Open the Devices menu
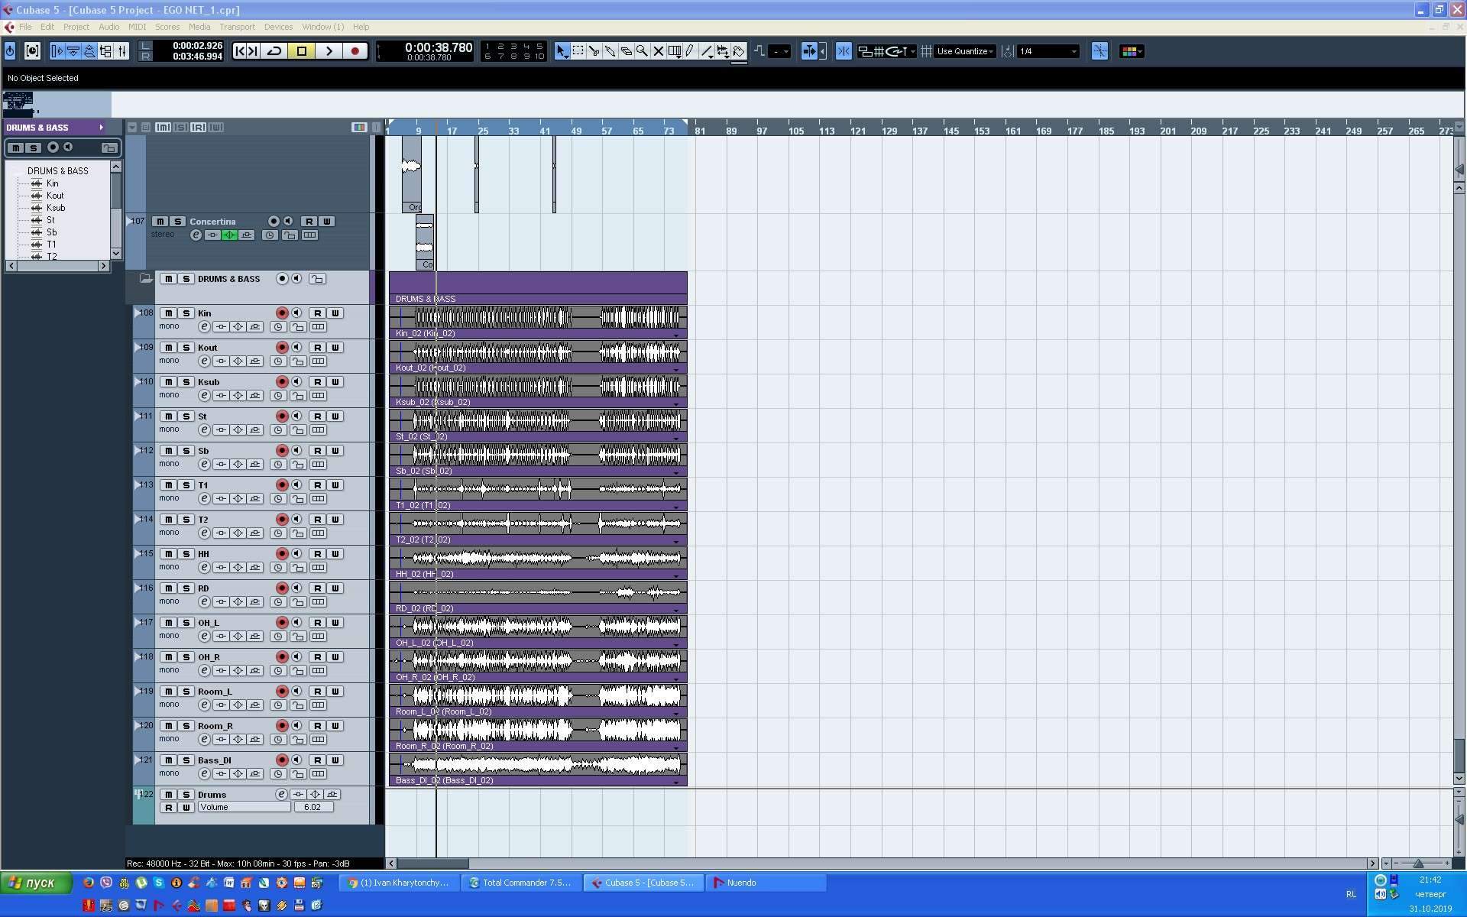This screenshot has width=1467, height=917. tap(278, 27)
